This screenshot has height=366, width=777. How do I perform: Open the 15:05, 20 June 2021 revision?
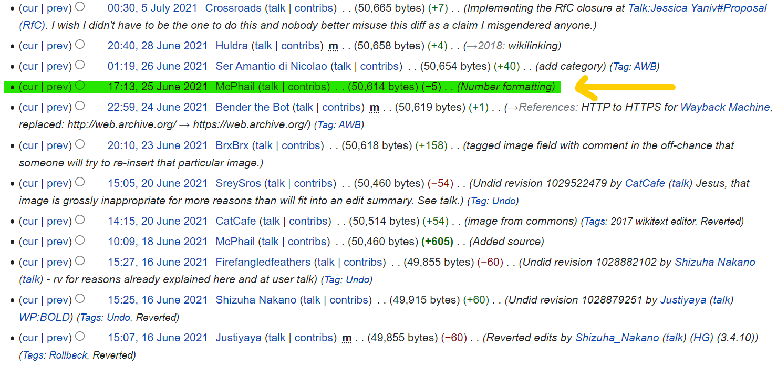tap(158, 184)
